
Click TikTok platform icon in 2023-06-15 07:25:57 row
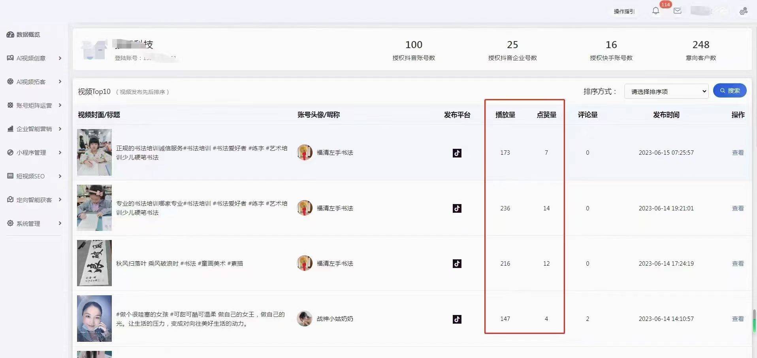(457, 153)
